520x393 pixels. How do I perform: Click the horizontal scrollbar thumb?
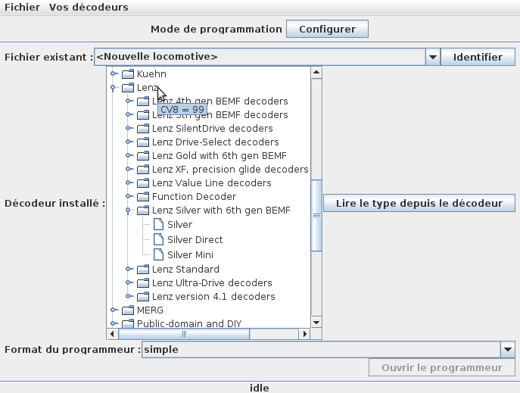184,334
